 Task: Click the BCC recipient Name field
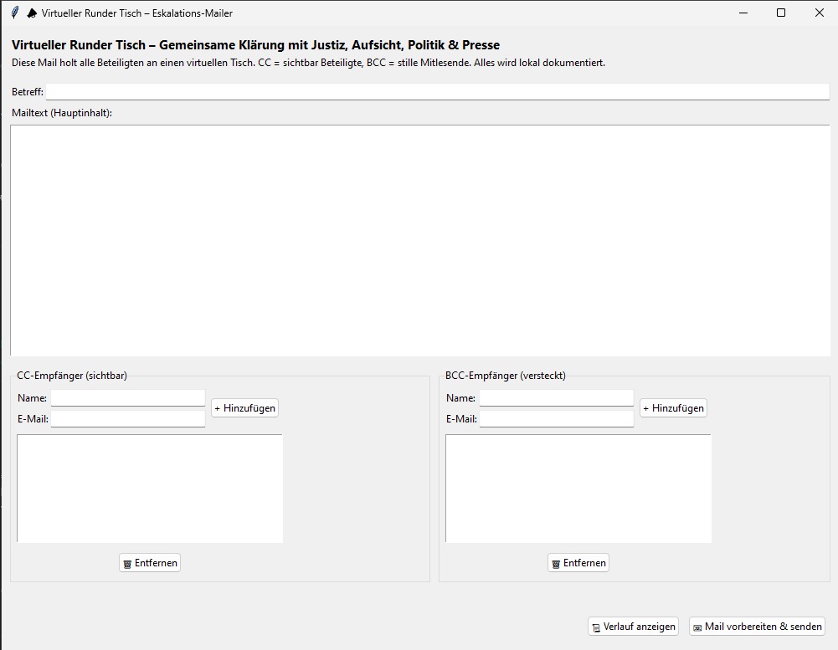[x=556, y=398]
